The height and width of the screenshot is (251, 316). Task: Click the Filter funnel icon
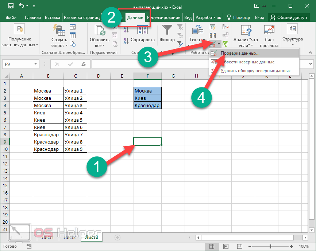(167, 31)
